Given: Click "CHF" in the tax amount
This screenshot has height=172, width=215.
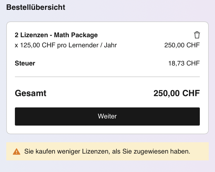Looking at the screenshot, I should click(x=193, y=63).
